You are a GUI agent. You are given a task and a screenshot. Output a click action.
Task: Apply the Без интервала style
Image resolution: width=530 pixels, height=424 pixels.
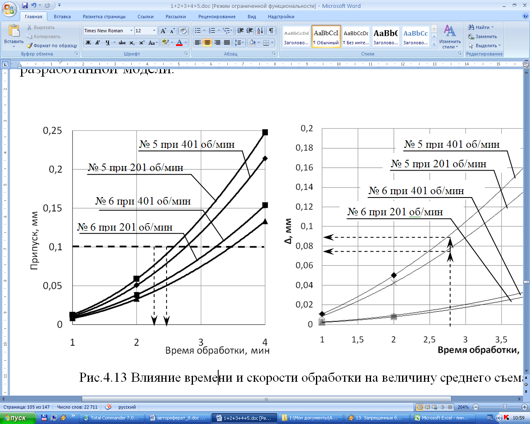coord(356,37)
